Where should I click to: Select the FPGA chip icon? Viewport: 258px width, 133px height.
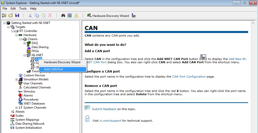point(29,51)
